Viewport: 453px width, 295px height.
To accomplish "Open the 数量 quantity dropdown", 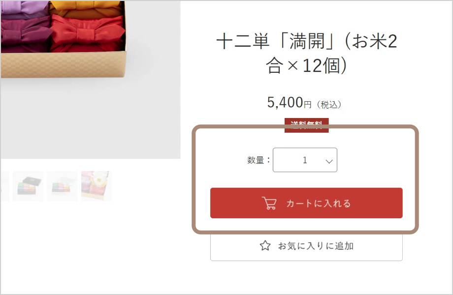I will [305, 160].
